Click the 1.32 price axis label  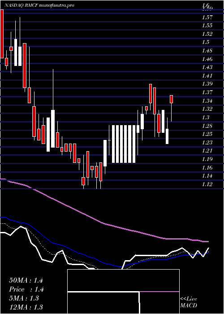(207, 109)
